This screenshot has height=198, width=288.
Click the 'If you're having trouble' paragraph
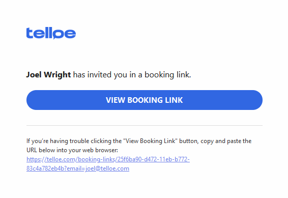click(139, 146)
